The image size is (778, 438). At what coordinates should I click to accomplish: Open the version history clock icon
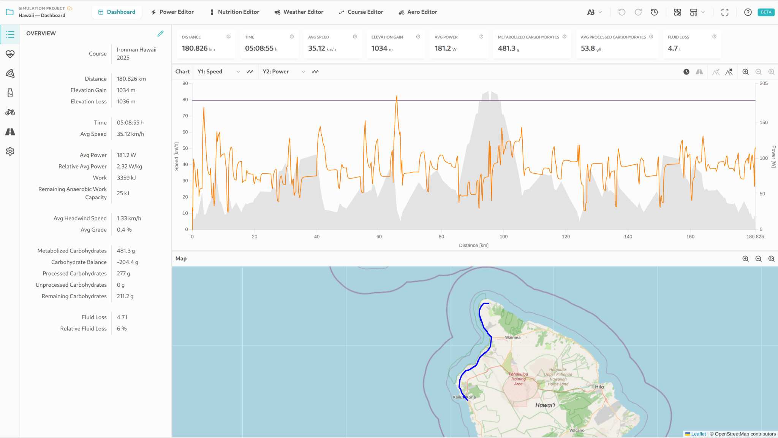point(654,12)
